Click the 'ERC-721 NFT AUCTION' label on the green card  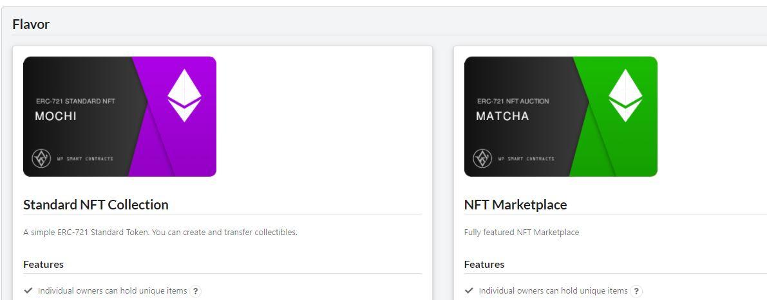point(513,101)
